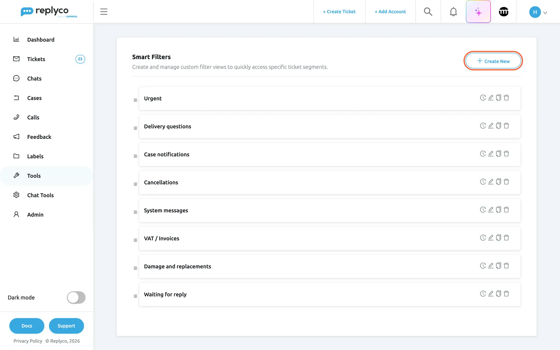Click the clock icon on Urgent filter
This screenshot has width=560, height=350.
tap(483, 98)
